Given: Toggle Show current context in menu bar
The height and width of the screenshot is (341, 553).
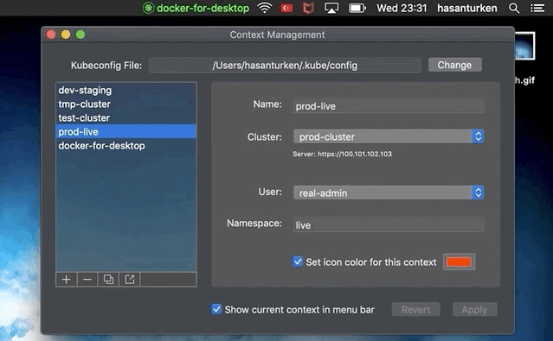Looking at the screenshot, I should (x=216, y=309).
